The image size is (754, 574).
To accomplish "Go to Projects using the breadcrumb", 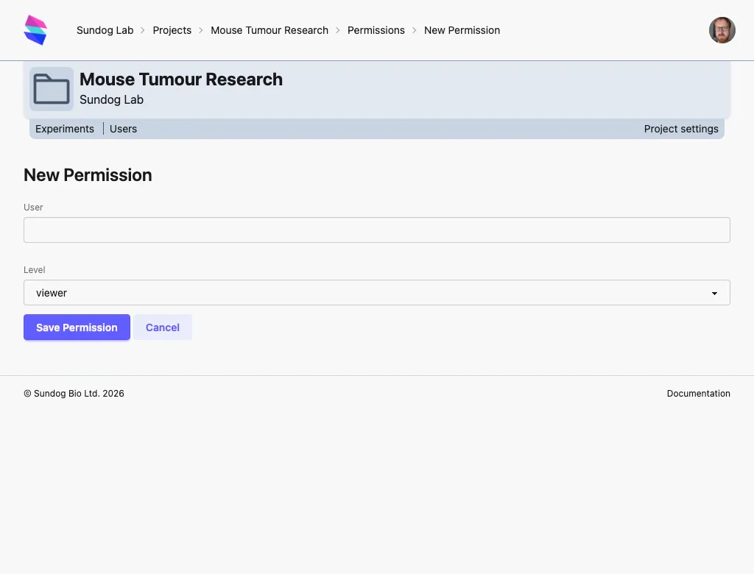I will [172, 30].
